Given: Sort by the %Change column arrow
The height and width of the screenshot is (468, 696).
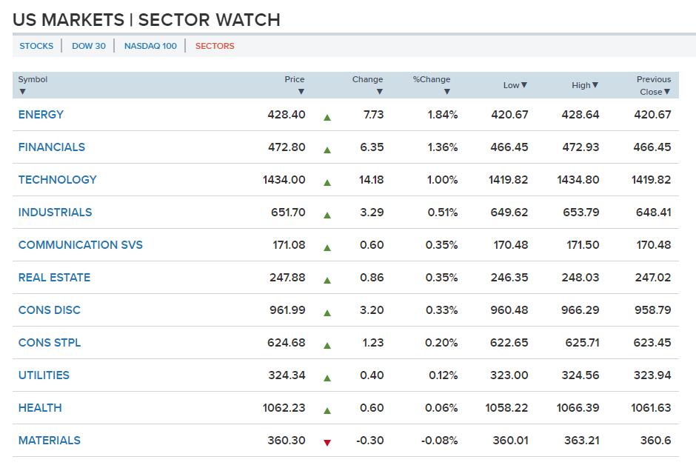Looking at the screenshot, I should click(x=447, y=92).
